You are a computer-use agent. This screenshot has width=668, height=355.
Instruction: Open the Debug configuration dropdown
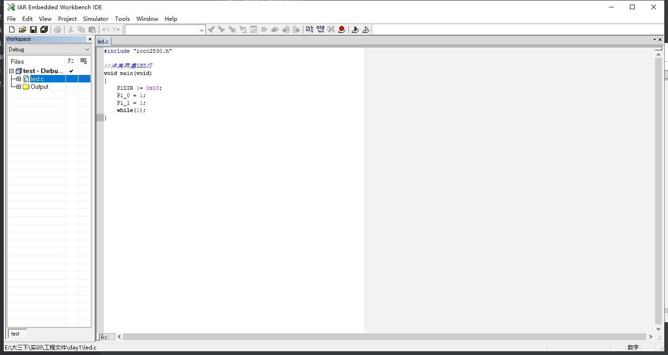[87, 50]
